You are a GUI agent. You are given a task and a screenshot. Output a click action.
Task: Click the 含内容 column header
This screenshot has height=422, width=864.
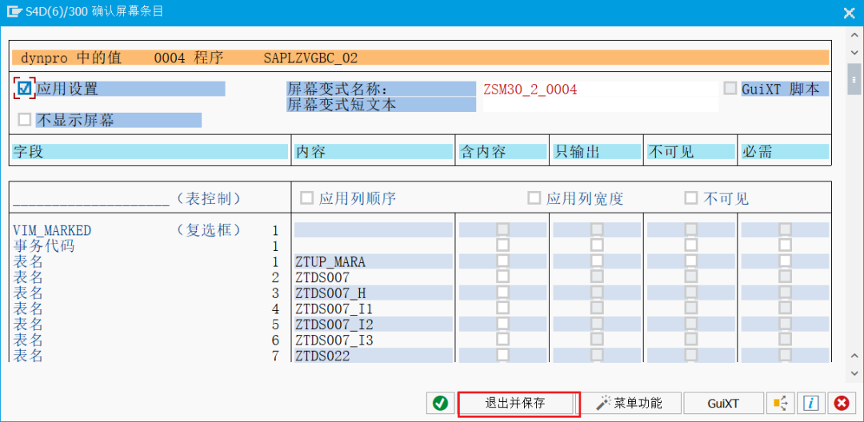pos(502,152)
